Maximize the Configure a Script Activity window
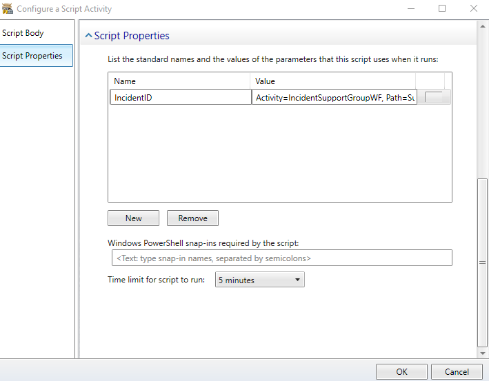 pyautogui.click(x=442, y=8)
